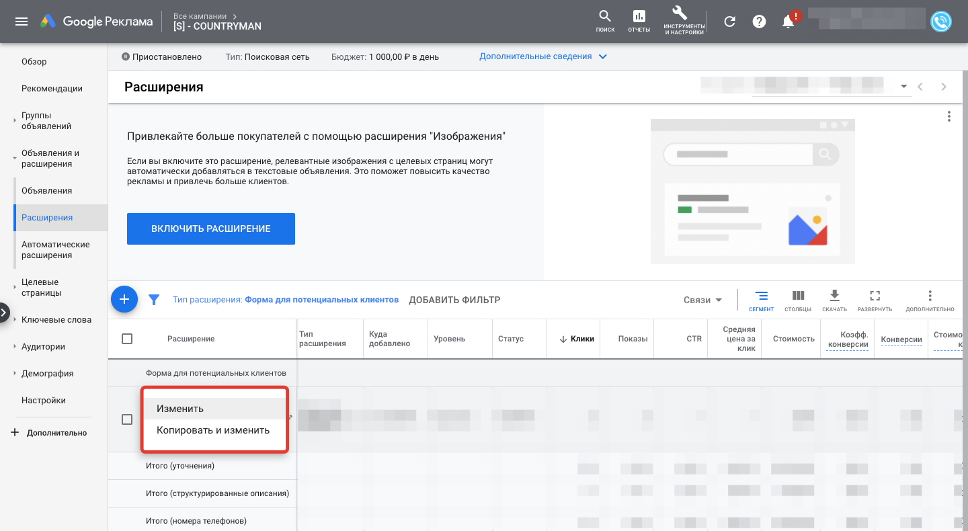Click Итого (структурированные описания) row label
968x531 pixels.
coord(217,493)
